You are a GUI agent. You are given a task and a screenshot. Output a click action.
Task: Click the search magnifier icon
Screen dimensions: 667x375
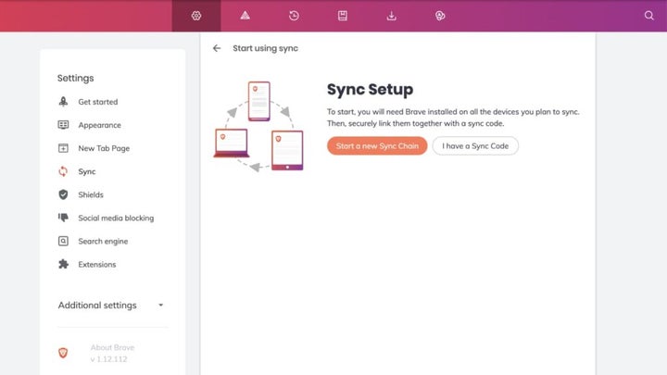pyautogui.click(x=648, y=16)
